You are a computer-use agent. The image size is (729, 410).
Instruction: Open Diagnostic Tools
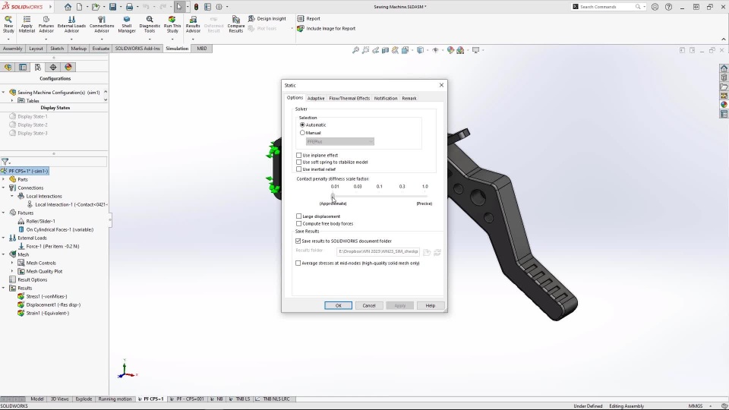150,24
